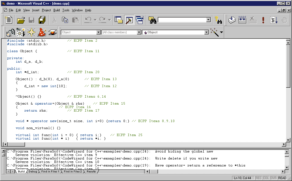Viewport: 292px width, 181px height.
Task: Click the Compile icon in build toolbar
Action: tap(232, 20)
